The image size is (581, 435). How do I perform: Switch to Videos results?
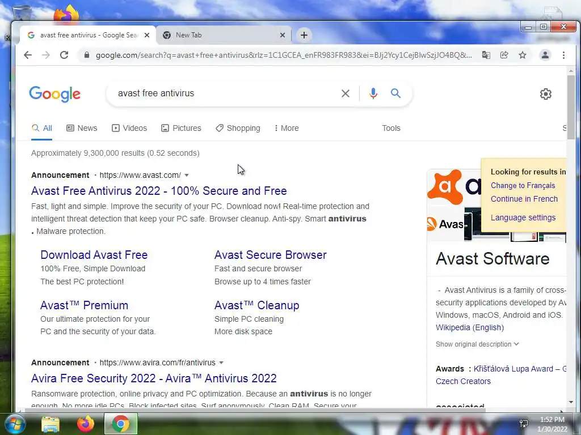pyautogui.click(x=129, y=128)
